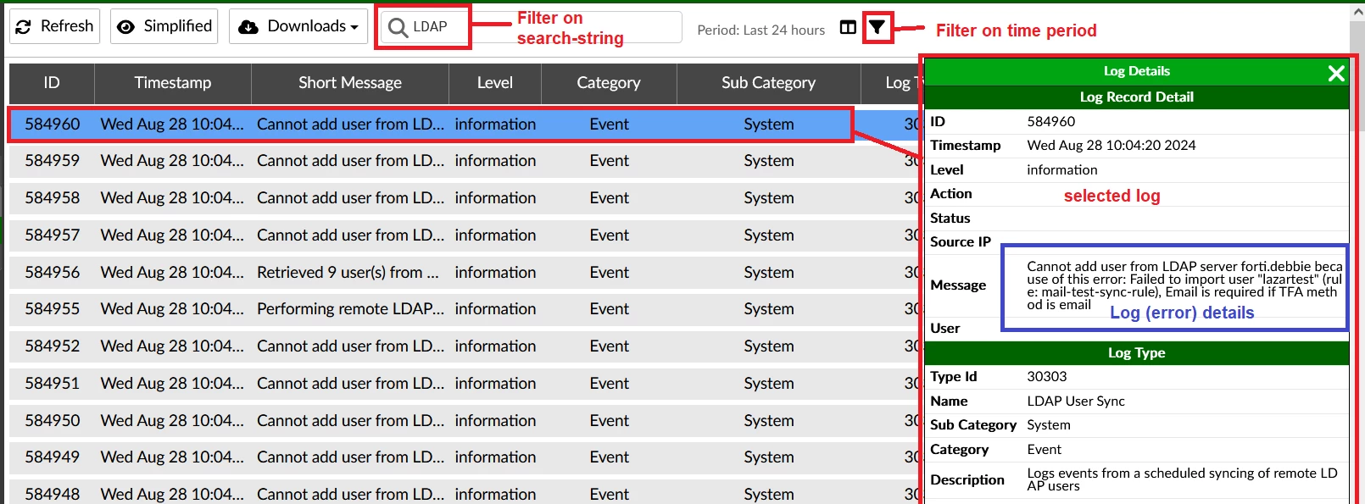The image size is (1365, 504).
Task: Click the eye icon on Simplified
Action: (x=125, y=27)
